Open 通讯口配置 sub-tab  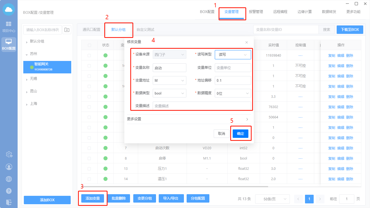click(x=92, y=30)
